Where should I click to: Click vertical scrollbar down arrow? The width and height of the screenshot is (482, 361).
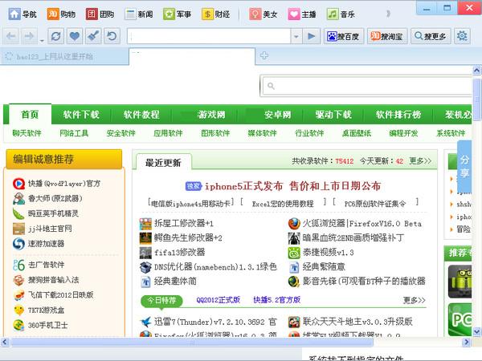click(x=476, y=331)
